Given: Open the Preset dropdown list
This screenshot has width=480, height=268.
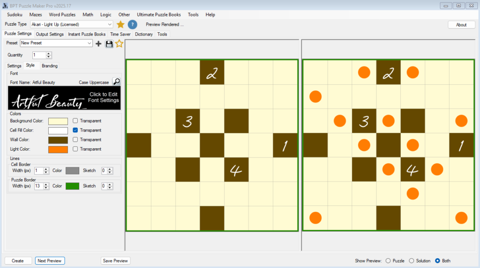Looking at the screenshot, I should pos(90,43).
